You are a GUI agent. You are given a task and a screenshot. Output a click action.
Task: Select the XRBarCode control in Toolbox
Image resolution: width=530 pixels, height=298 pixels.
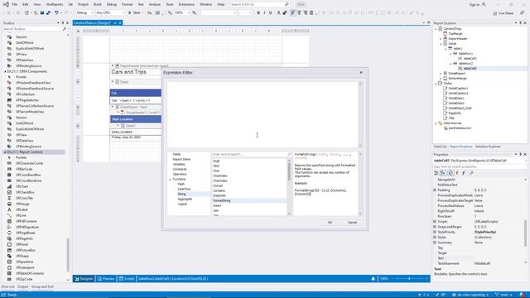click(24, 169)
